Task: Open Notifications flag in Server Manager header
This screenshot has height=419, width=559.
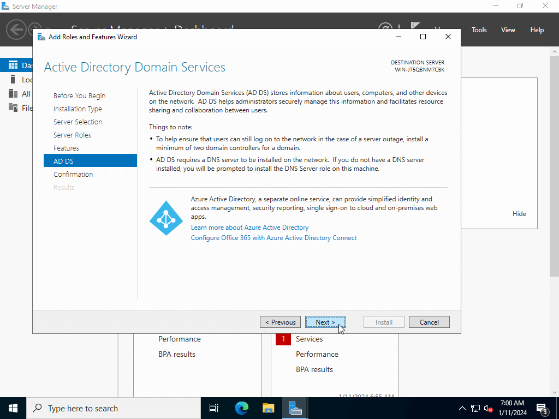Action: pyautogui.click(x=415, y=28)
